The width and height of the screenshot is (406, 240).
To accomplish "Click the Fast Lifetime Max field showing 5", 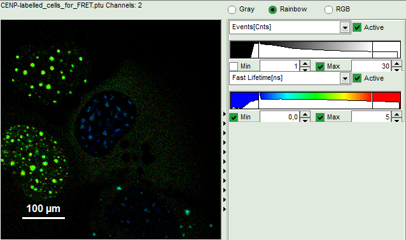I will [x=371, y=117].
